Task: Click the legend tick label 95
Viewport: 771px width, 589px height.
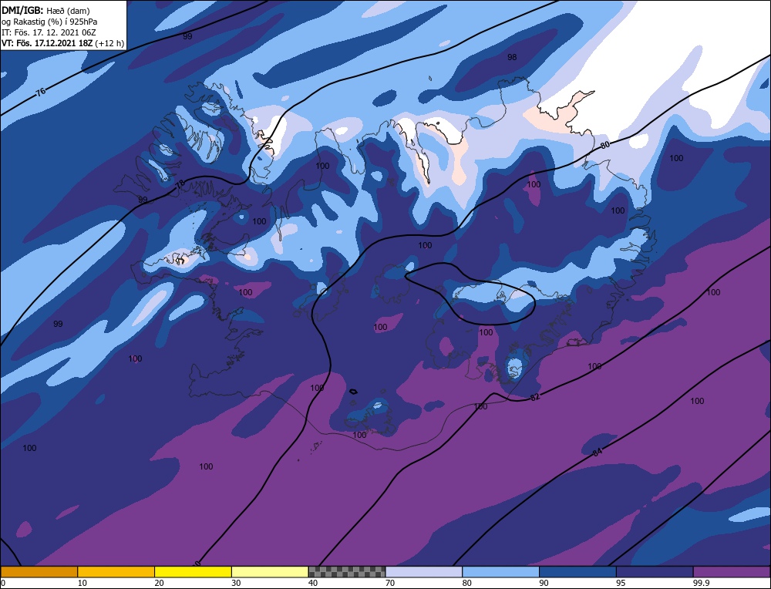Action: [x=621, y=583]
